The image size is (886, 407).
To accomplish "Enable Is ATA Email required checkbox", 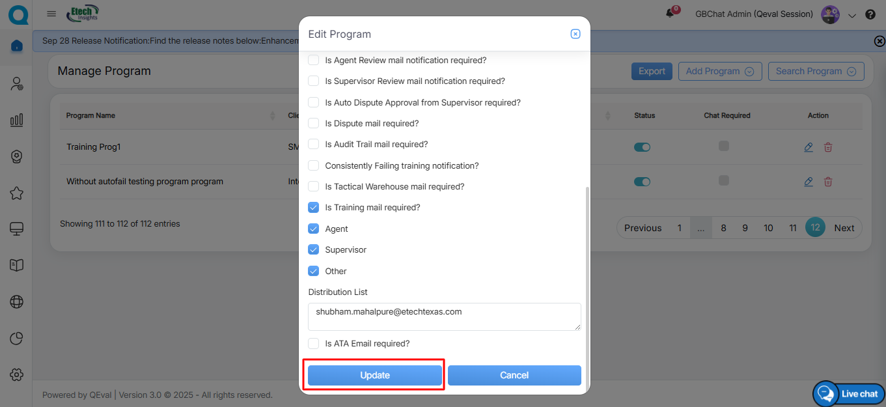I will pyautogui.click(x=314, y=343).
